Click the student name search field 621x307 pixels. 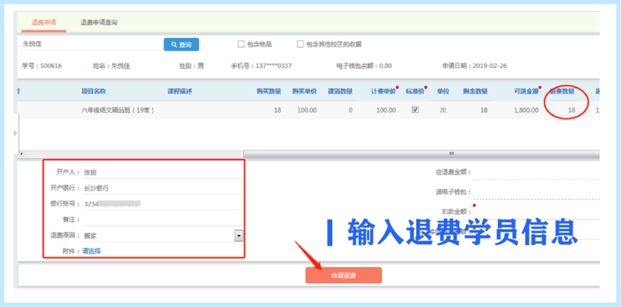click(91, 44)
